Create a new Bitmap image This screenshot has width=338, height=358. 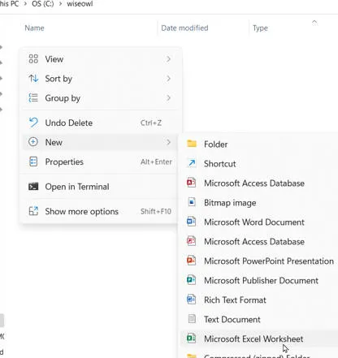point(258,203)
